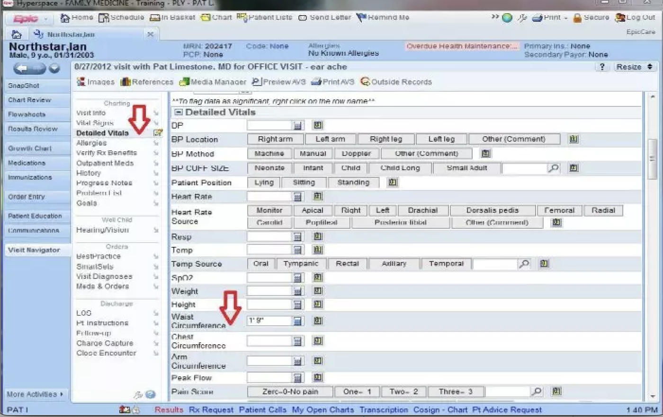
Task: Click My Open Charts in bottom bar
Action: pos(323,410)
